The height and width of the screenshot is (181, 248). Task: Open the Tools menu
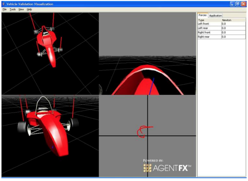point(13,9)
